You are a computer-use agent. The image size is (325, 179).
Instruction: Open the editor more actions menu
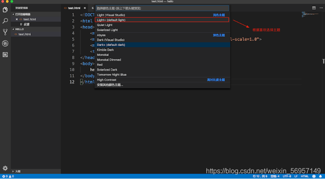coord(321,8)
